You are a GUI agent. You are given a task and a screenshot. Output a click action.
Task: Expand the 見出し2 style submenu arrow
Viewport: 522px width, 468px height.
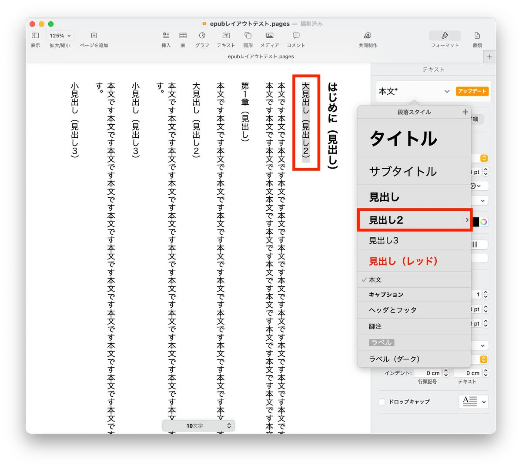pos(467,220)
